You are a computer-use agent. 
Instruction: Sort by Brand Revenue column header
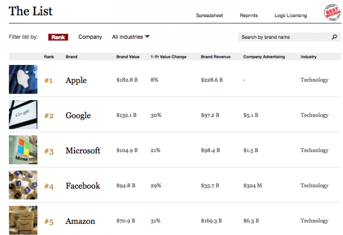216,57
